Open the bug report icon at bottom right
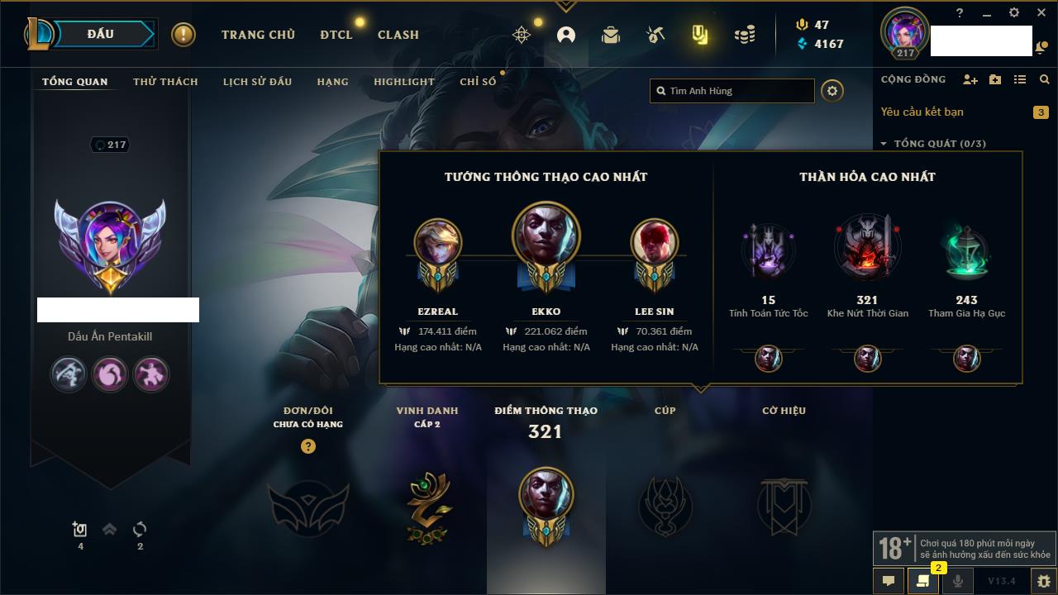Image resolution: width=1058 pixels, height=595 pixels. (x=1044, y=581)
